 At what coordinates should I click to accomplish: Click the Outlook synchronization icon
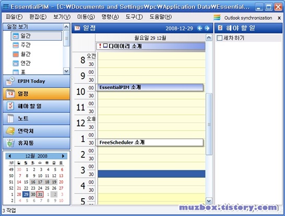217,18
